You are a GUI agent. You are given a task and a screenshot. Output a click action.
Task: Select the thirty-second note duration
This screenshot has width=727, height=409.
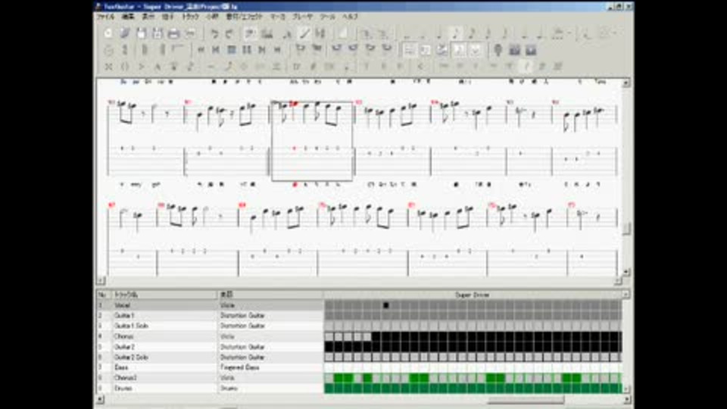(x=488, y=33)
